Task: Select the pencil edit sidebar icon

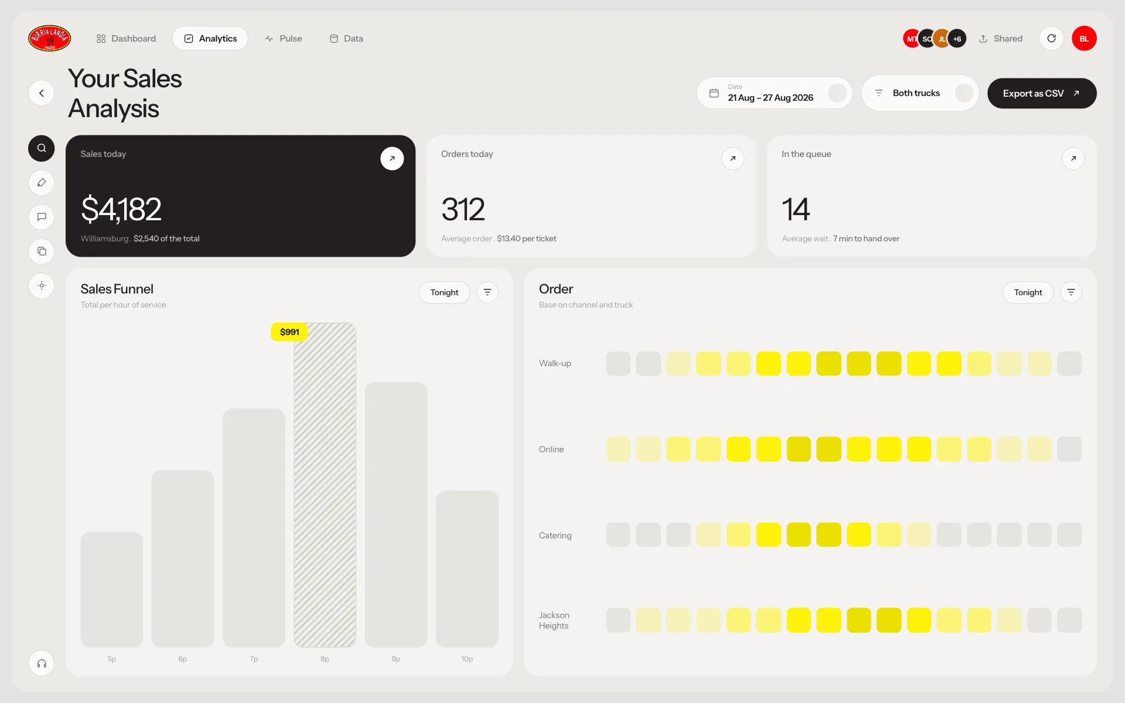Action: [x=42, y=183]
